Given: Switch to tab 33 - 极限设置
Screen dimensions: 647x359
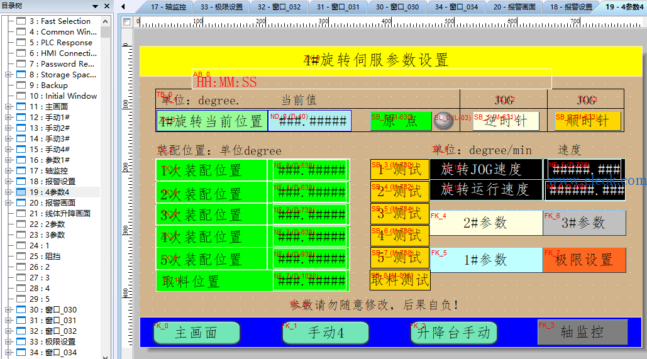Looking at the screenshot, I should pyautogui.click(x=221, y=7).
